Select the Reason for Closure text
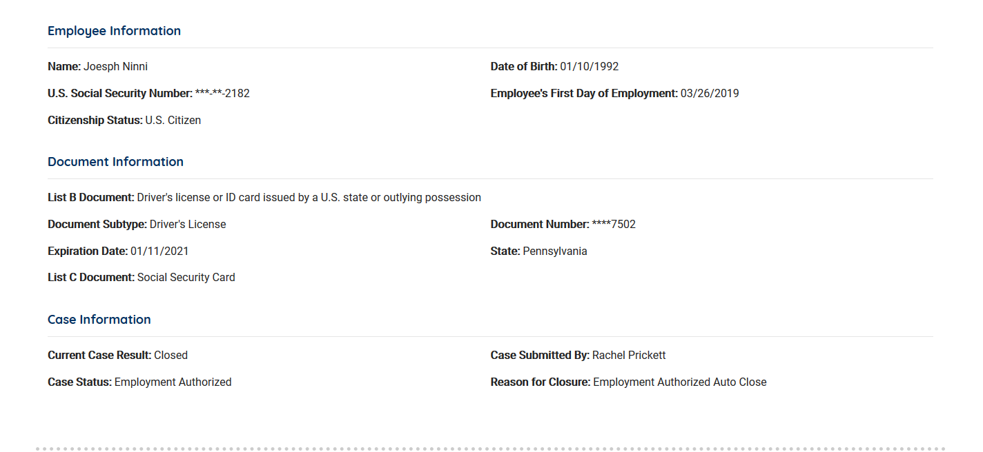983x452 pixels. [x=680, y=382]
